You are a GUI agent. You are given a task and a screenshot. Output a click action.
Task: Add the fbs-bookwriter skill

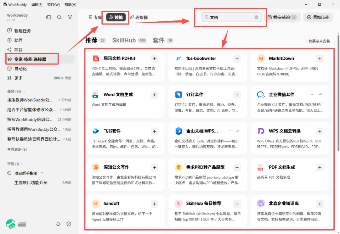click(237, 58)
